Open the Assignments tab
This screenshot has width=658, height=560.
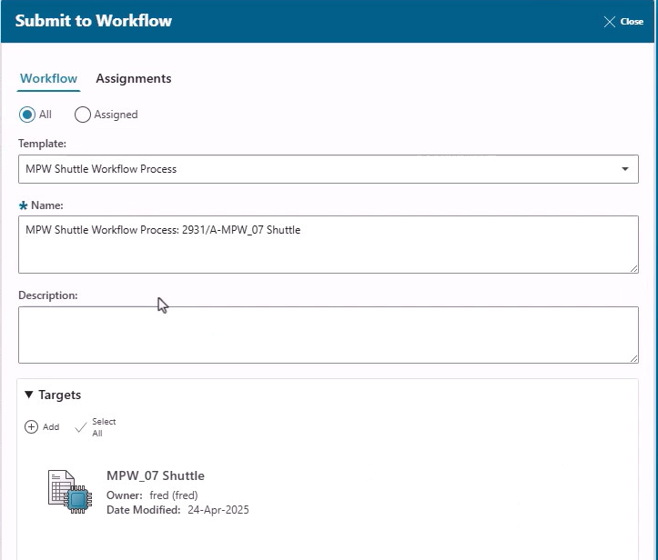coord(134,79)
